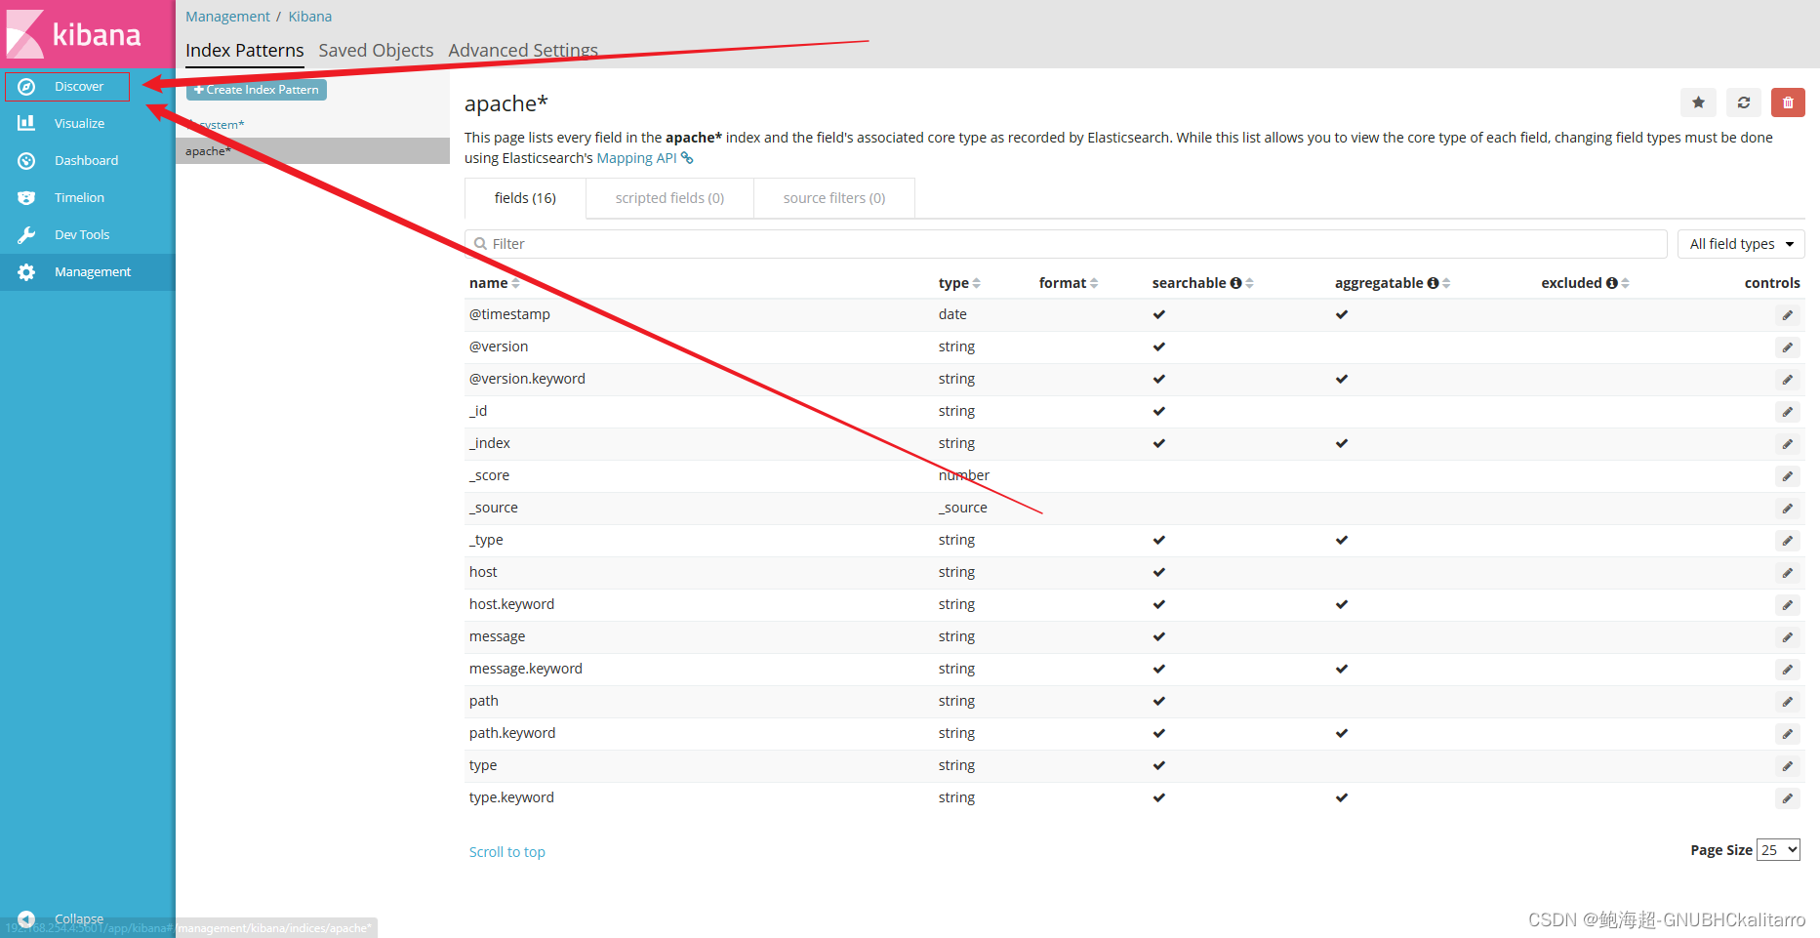Screen dimensions: 1820x938
Task: Edit the _score field
Action: [x=1788, y=476]
